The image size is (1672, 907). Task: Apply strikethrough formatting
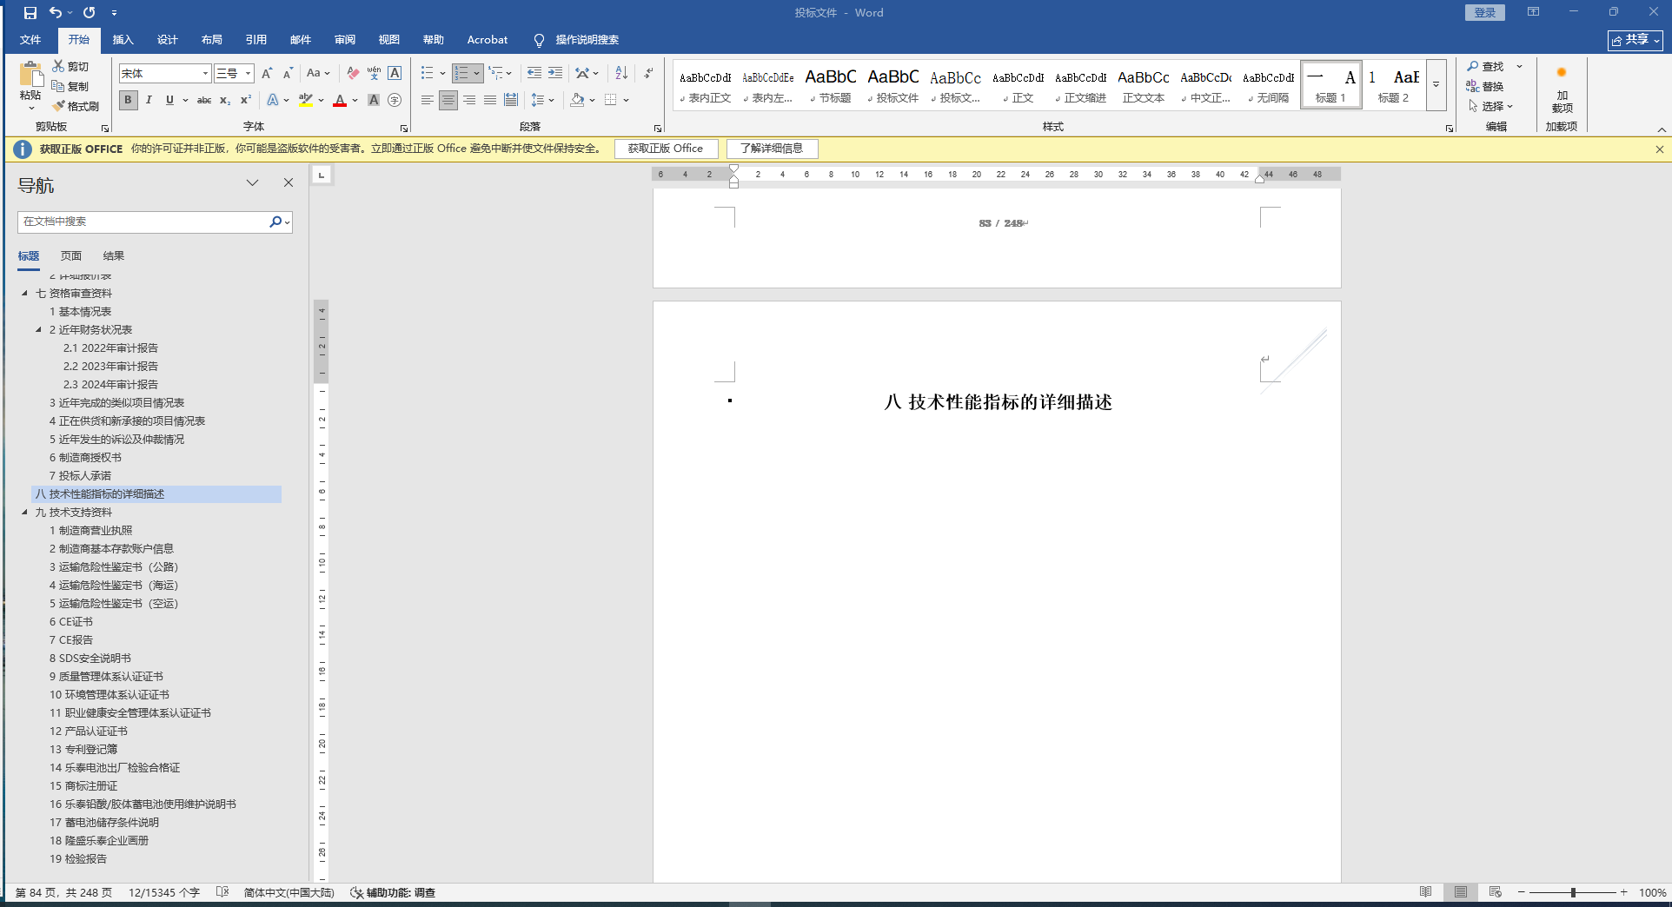[204, 101]
